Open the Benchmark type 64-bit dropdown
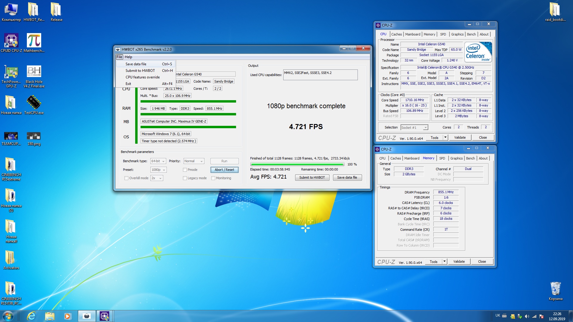 tap(158, 161)
